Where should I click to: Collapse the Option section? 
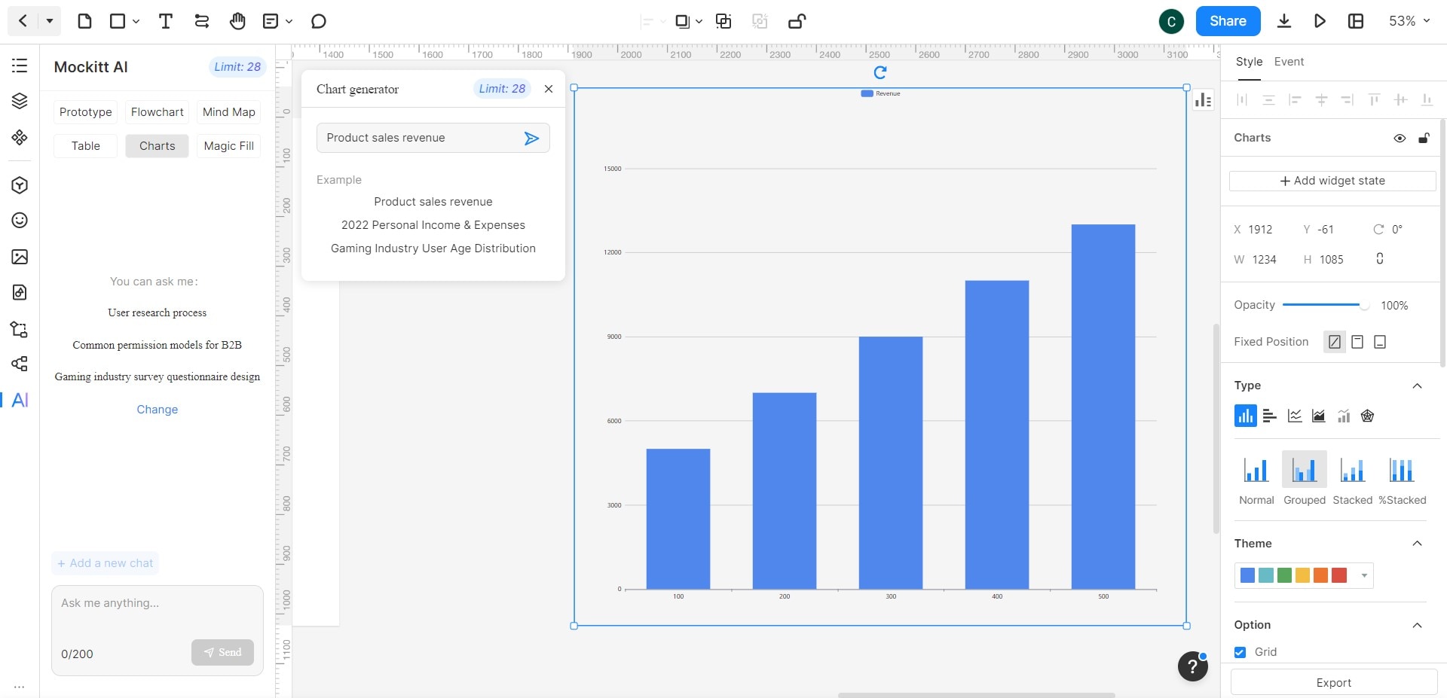1417,625
